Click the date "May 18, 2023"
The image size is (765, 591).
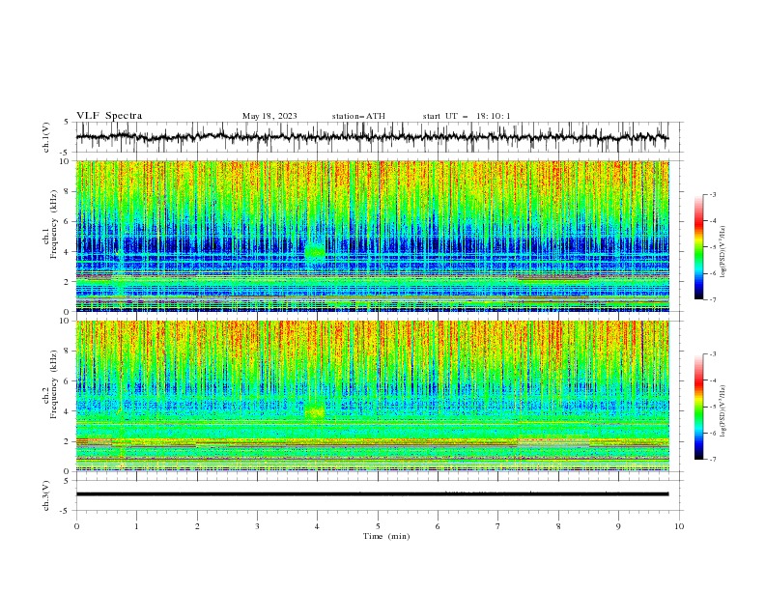click(x=269, y=116)
